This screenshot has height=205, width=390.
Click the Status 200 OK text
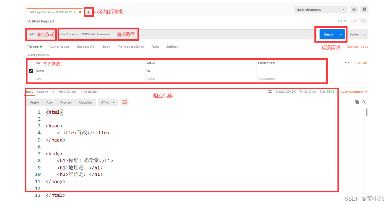(x=286, y=92)
